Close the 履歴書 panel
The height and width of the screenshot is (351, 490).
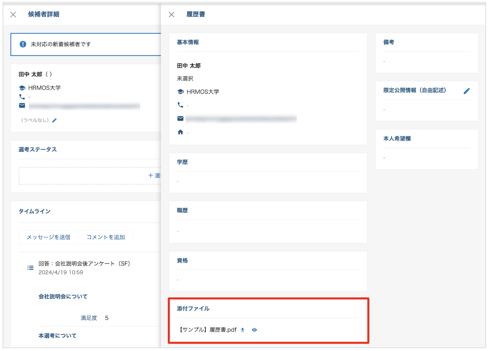click(172, 14)
